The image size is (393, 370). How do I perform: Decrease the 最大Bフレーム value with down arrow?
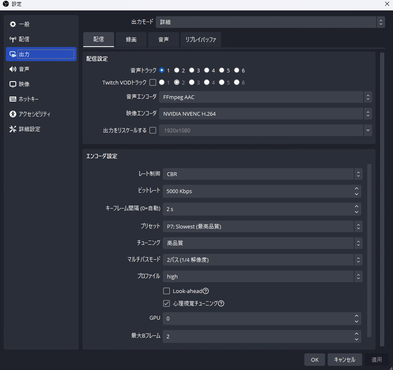[x=356, y=339]
